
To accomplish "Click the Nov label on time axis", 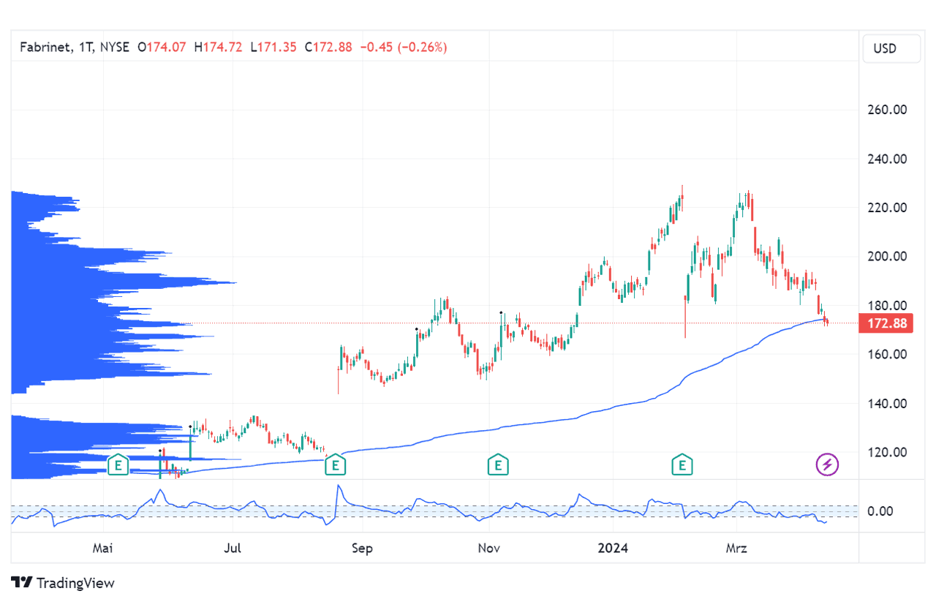I will 490,548.
